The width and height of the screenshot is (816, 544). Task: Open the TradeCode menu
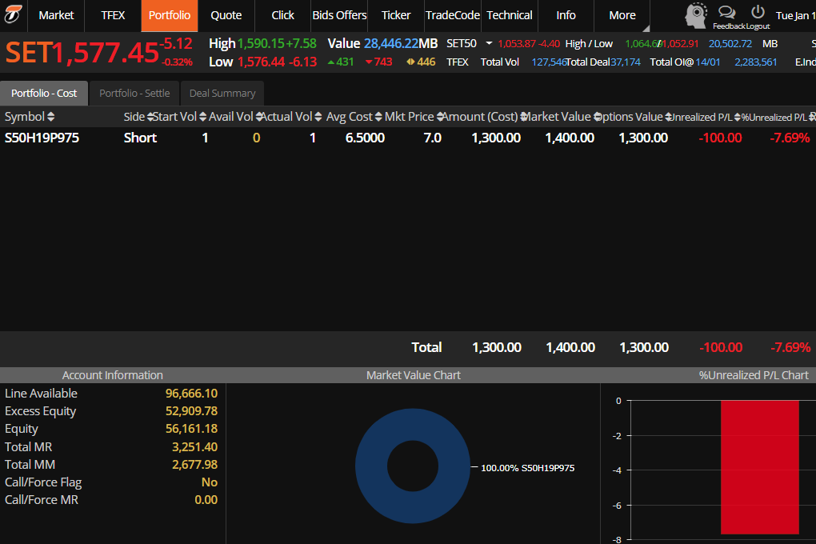tap(452, 15)
